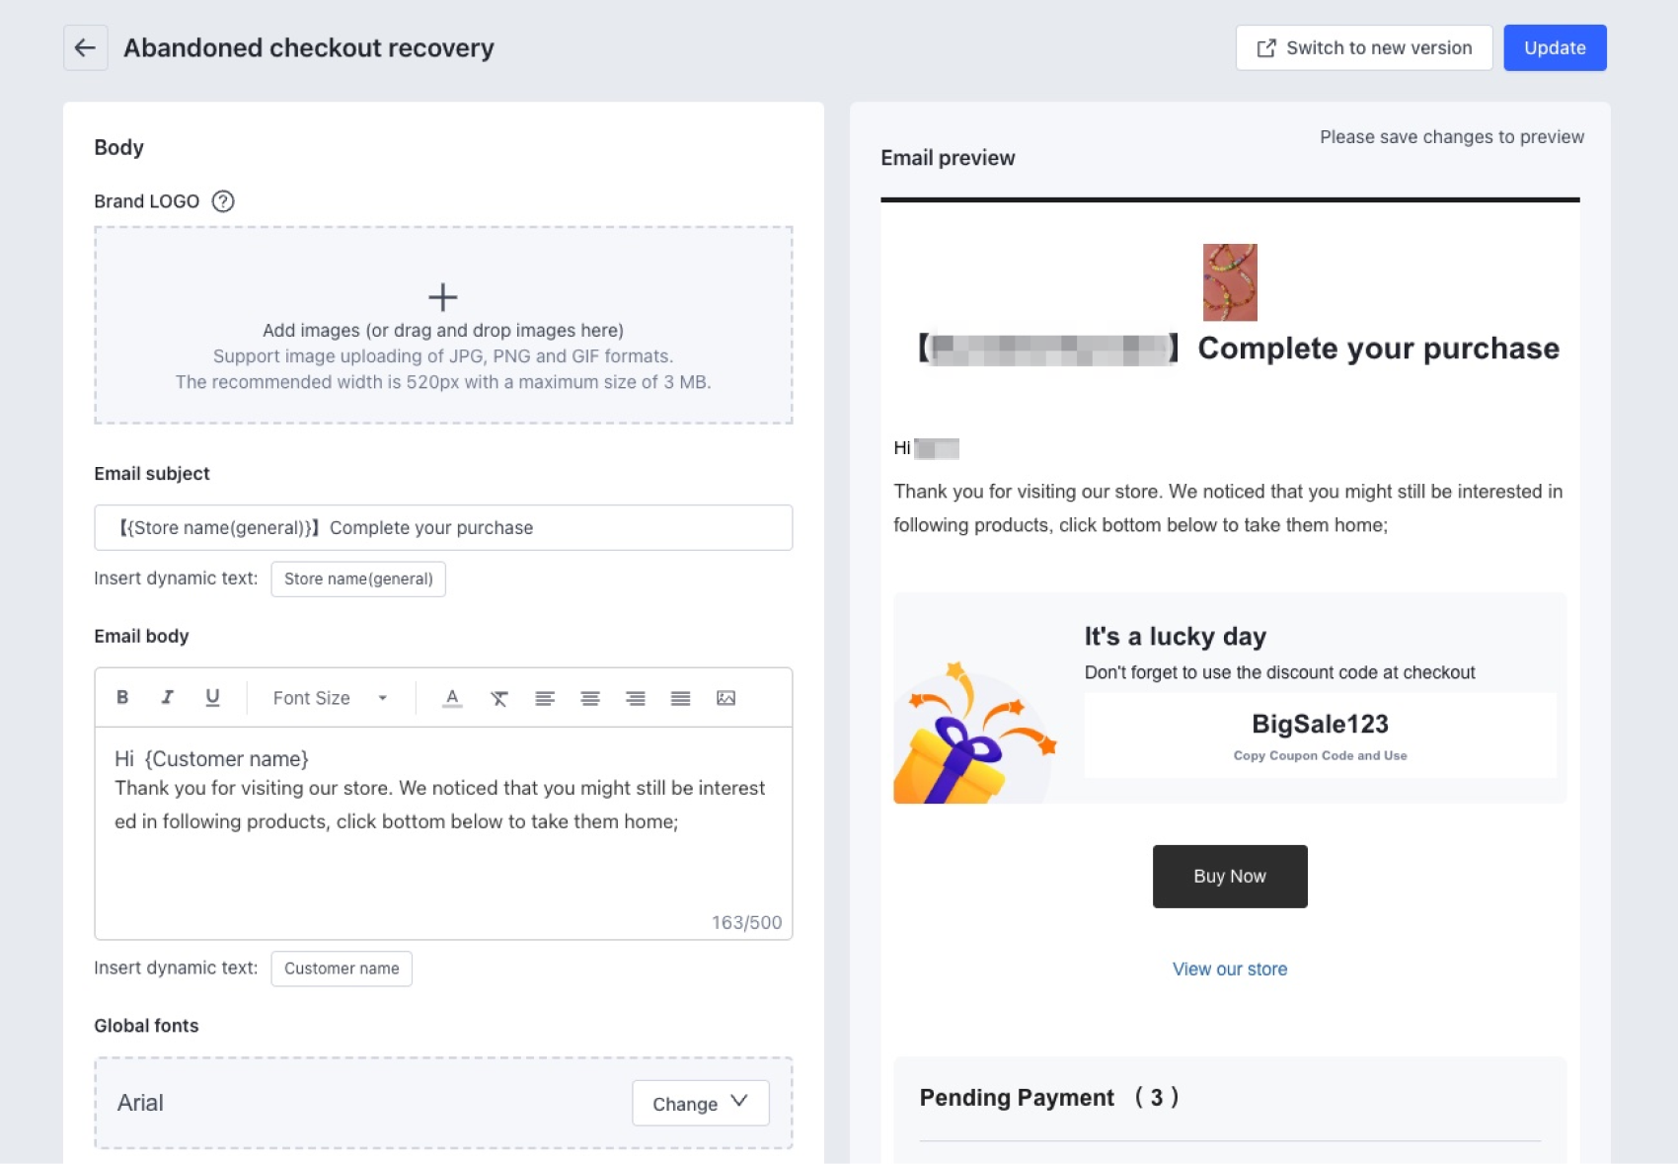Open the Change global fonts dropdown
The width and height of the screenshot is (1678, 1164).
click(700, 1103)
